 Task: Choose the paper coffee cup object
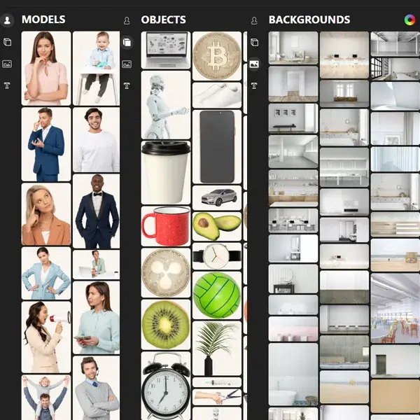coord(166,172)
